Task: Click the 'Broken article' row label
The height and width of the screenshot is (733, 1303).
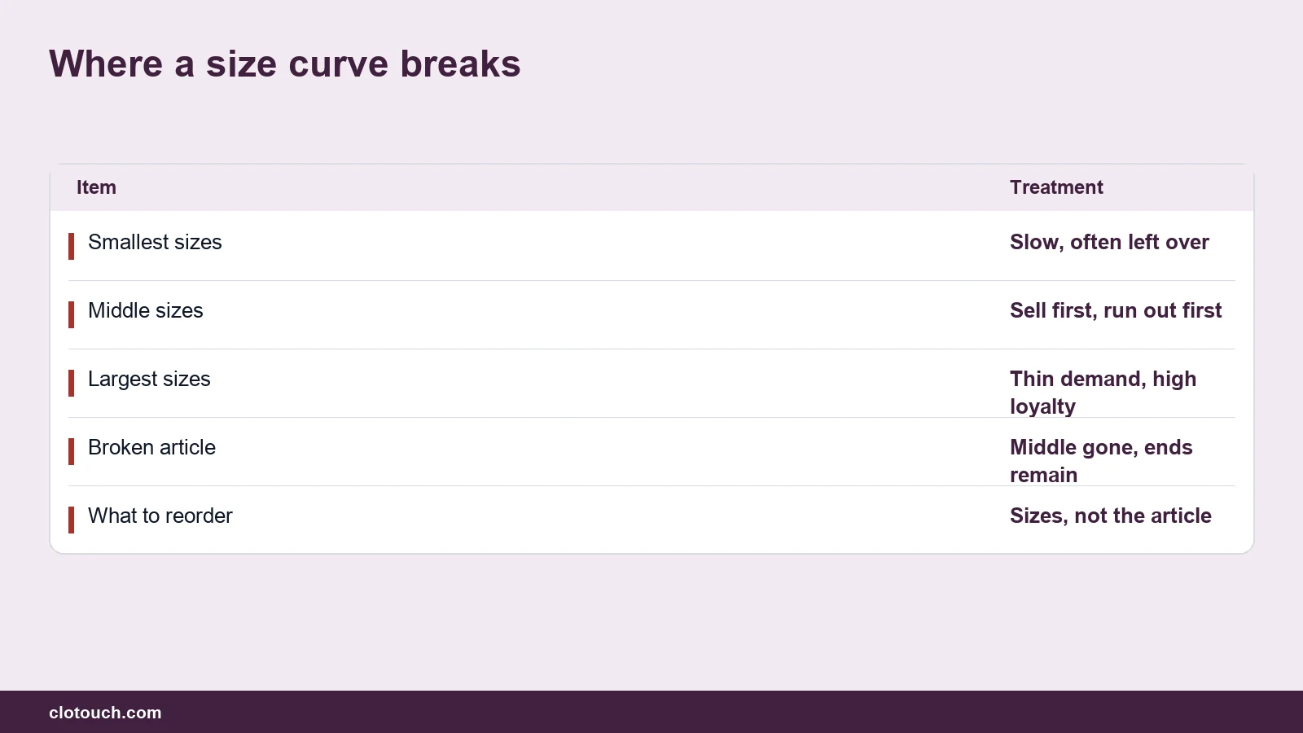Action: (151, 447)
